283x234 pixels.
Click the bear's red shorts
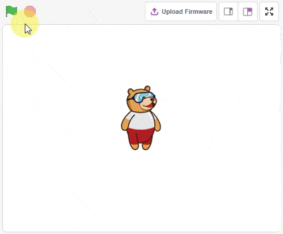coord(140,136)
